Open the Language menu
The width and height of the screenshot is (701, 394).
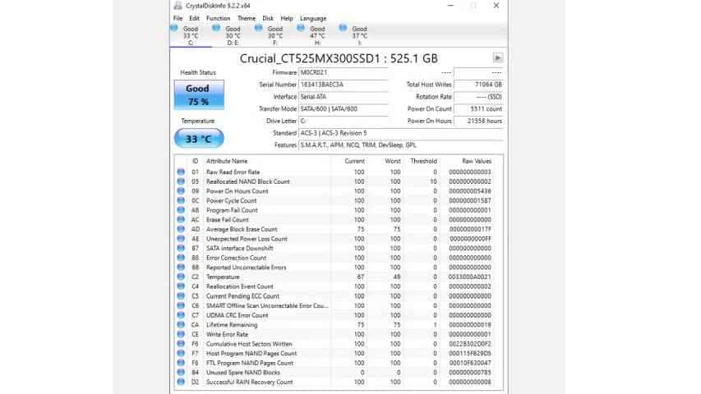tap(313, 18)
